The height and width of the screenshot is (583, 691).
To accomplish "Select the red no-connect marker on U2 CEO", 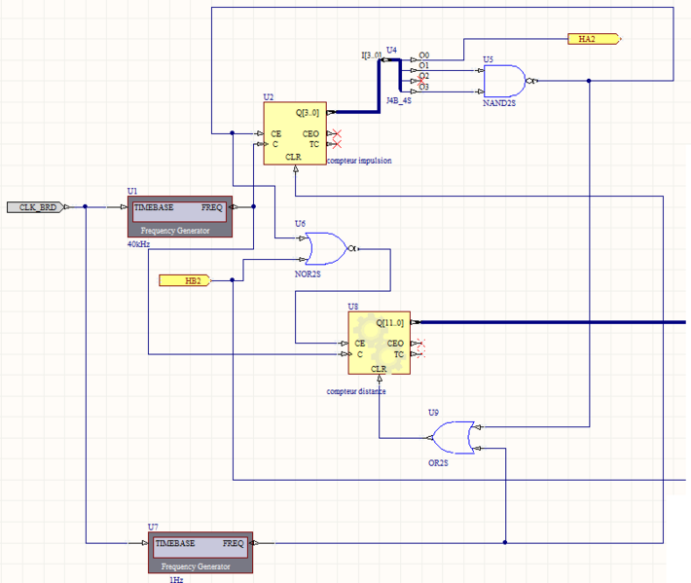I will 334,133.
